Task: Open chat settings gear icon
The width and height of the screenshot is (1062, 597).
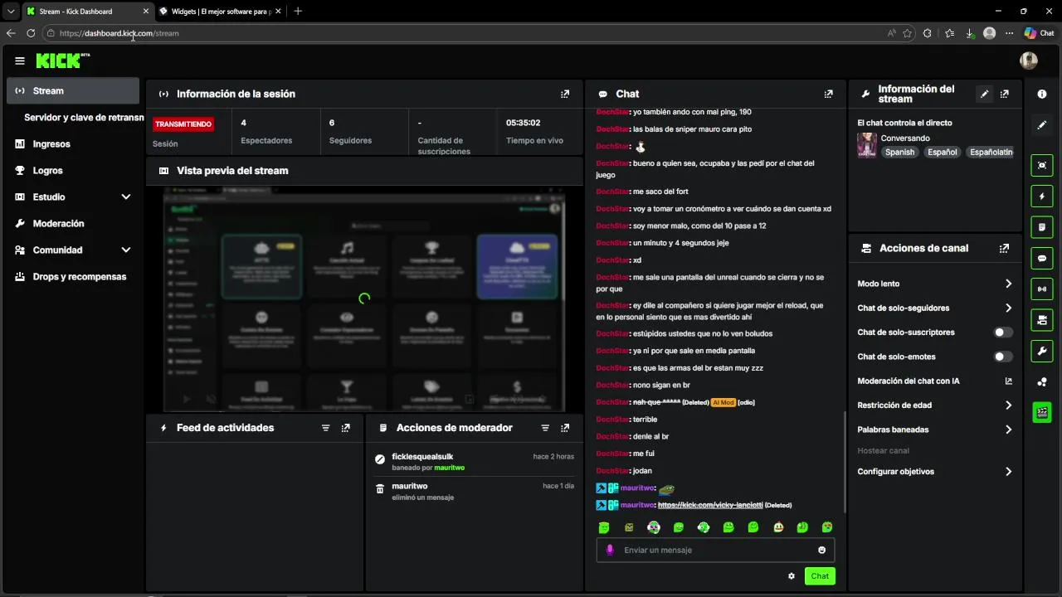Action: [792, 576]
